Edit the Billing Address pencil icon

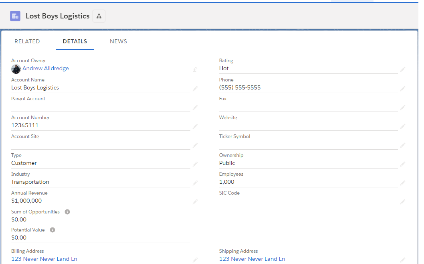195,260
